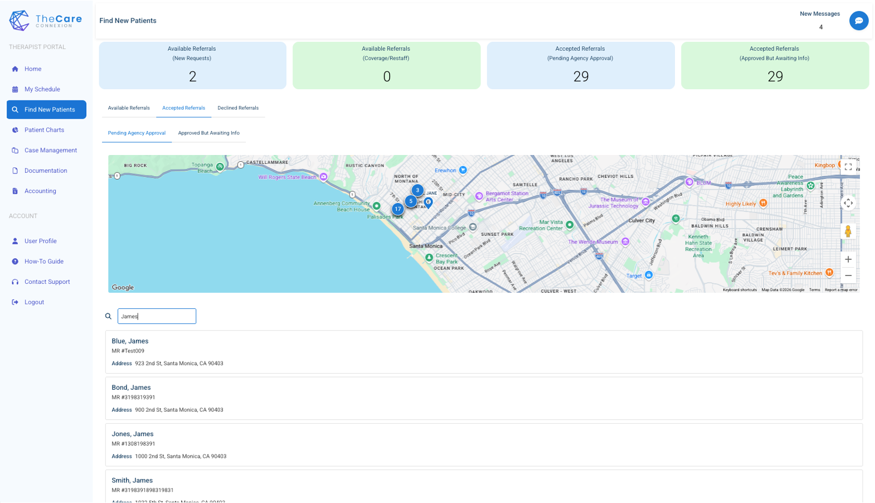The image size is (875, 503).
Task: Click the blue patient pin marker
Action: tap(428, 203)
